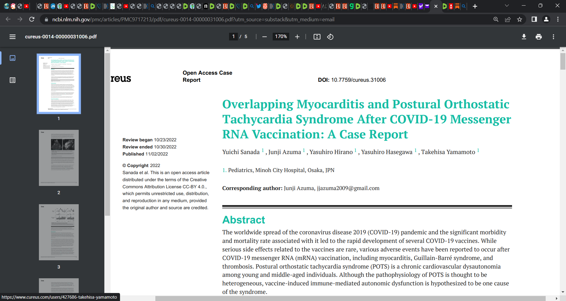Image resolution: width=566 pixels, height=301 pixels.
Task: Expand the tab search chevron
Action: click(507, 6)
